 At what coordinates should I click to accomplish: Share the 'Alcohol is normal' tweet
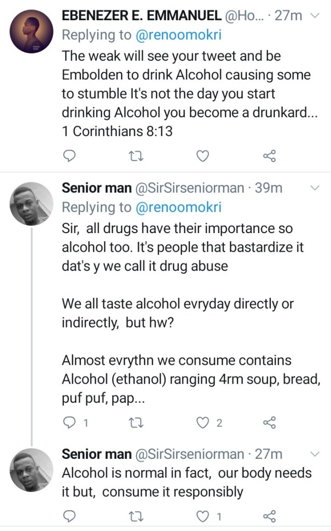(269, 516)
